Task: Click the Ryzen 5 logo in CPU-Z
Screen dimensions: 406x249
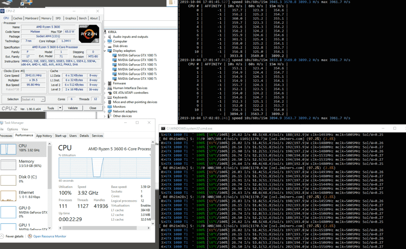Action: click(89, 34)
